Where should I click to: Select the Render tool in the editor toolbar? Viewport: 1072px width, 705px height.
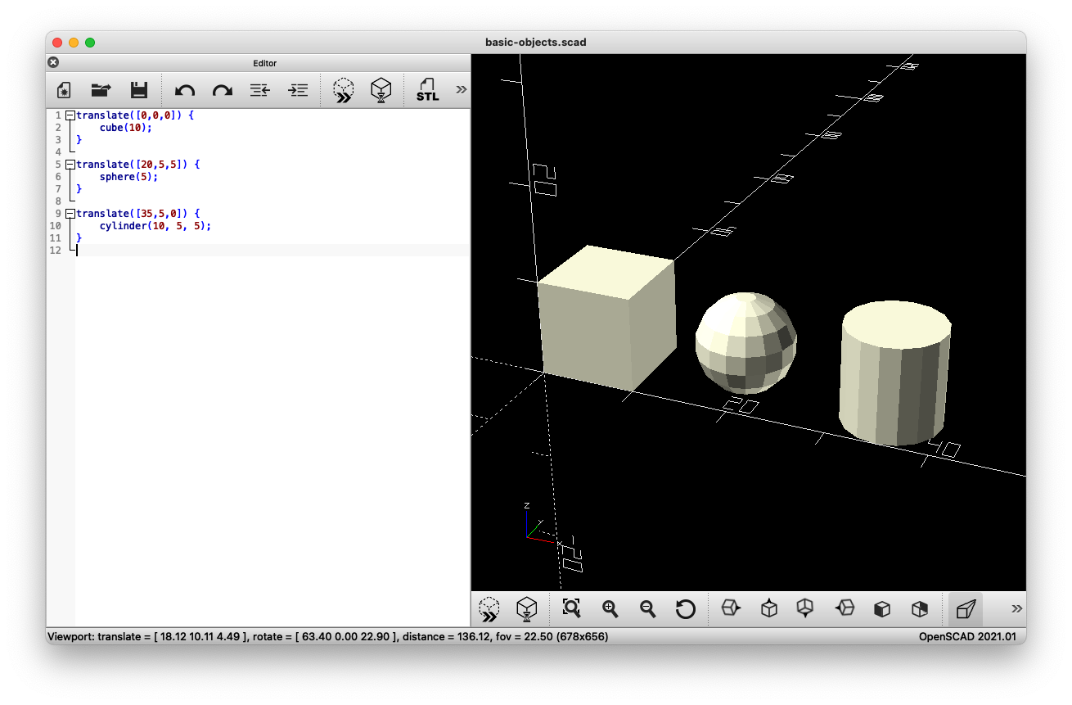381,89
